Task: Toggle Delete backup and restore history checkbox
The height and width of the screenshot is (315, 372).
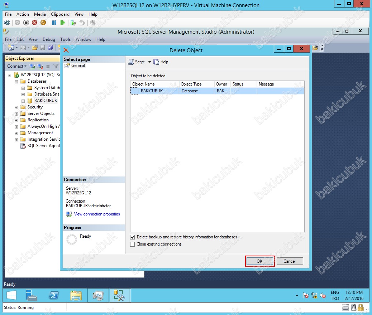Action: (x=132, y=237)
